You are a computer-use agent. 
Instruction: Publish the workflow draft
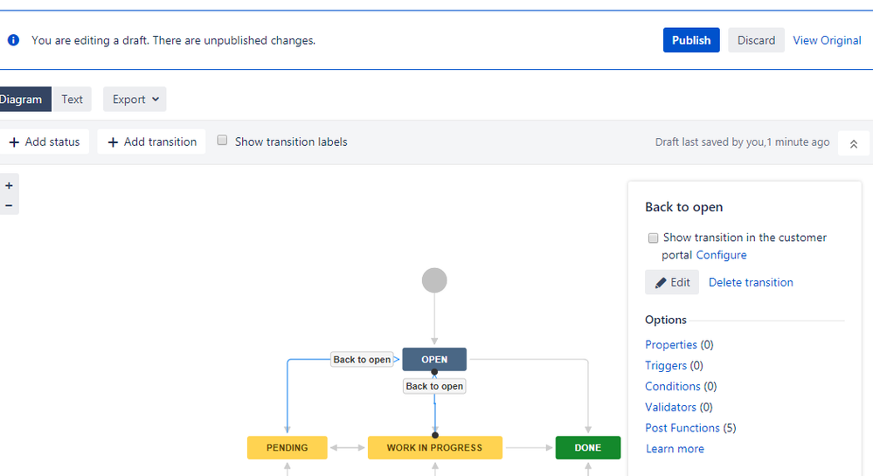[x=691, y=40]
